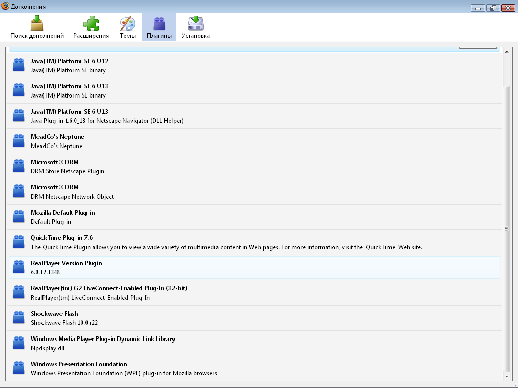Click the Shockwave Flash plugin icon
The height and width of the screenshot is (388, 518).
(19, 317)
